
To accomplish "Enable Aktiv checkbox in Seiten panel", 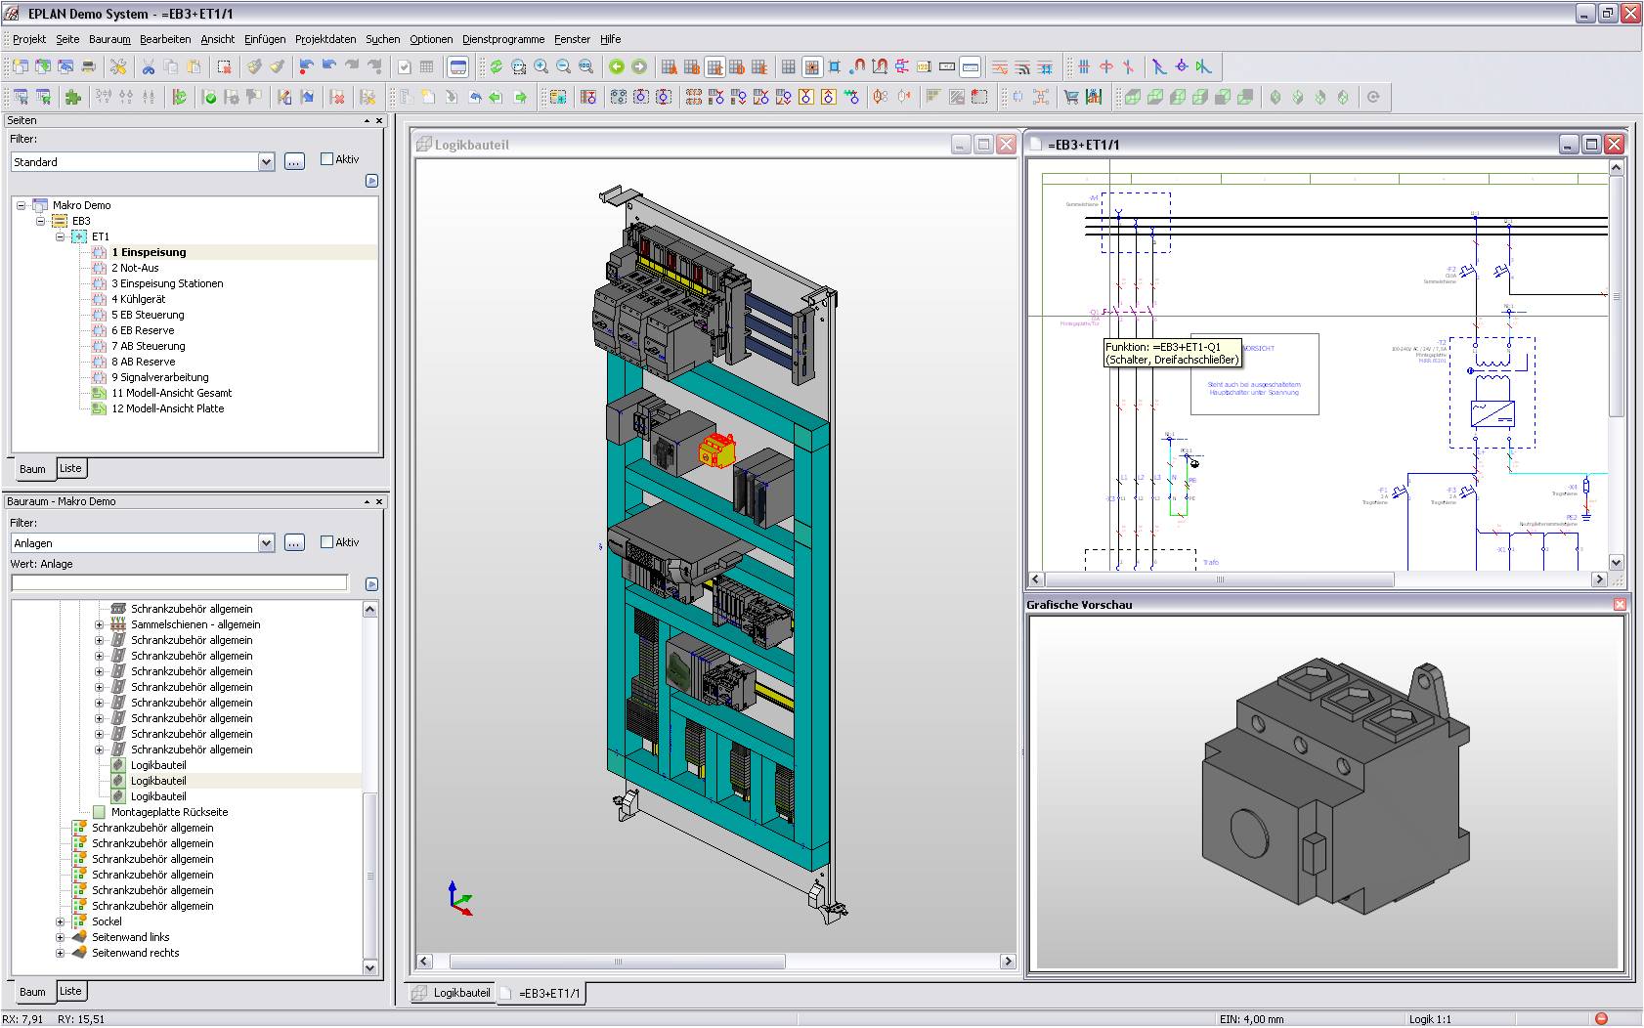I will tap(327, 159).
